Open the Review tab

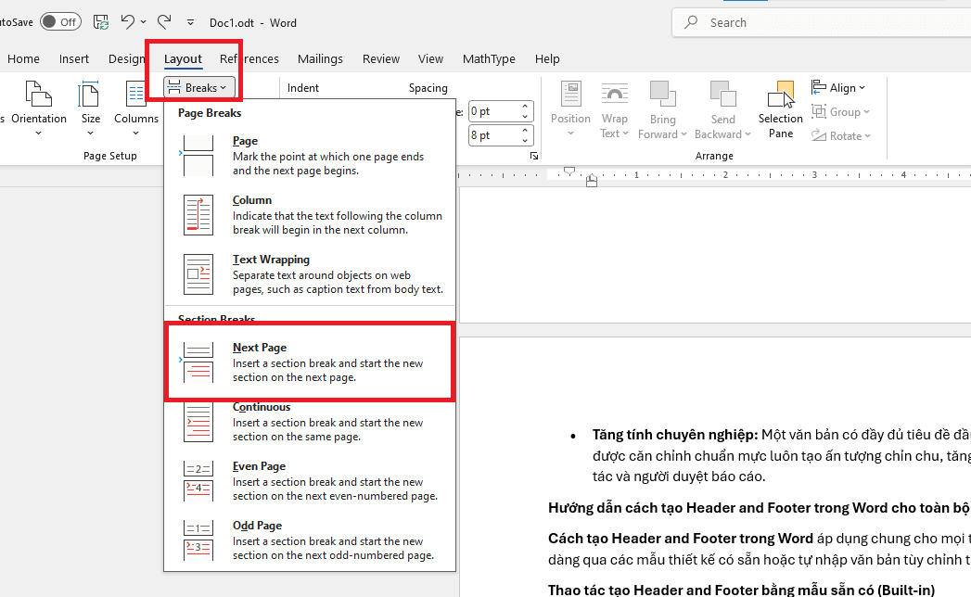click(x=381, y=58)
